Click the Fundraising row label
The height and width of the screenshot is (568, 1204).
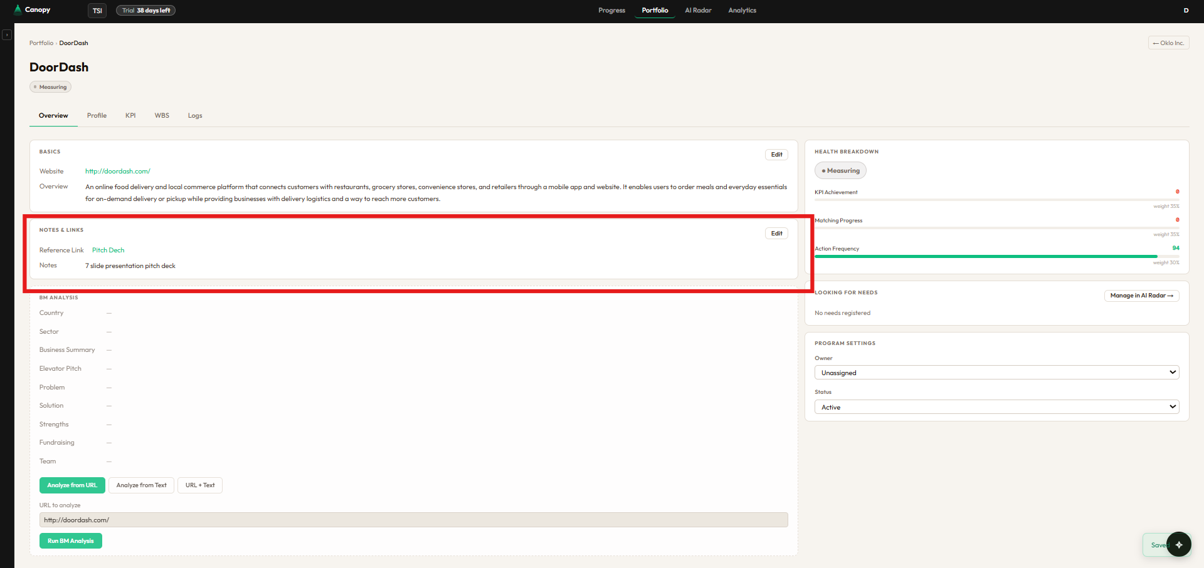pyautogui.click(x=56, y=443)
